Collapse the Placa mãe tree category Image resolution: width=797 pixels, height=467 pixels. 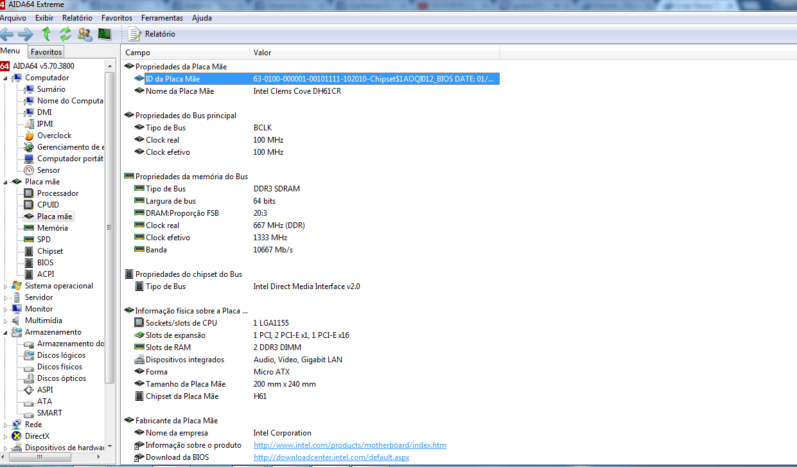coord(6,182)
